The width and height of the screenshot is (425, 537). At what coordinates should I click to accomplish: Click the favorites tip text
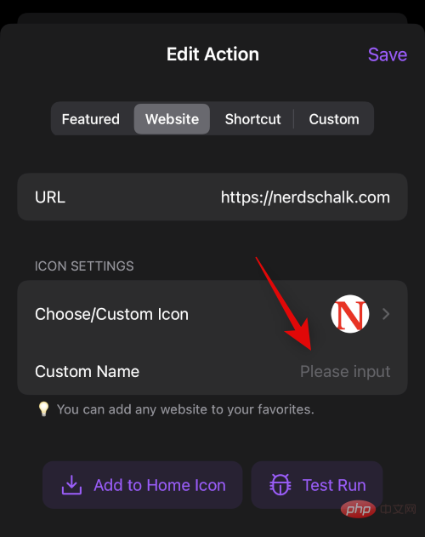(x=185, y=409)
